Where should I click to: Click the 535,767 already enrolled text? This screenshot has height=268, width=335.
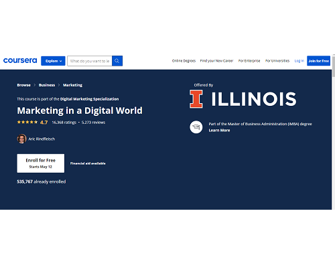(x=42, y=182)
